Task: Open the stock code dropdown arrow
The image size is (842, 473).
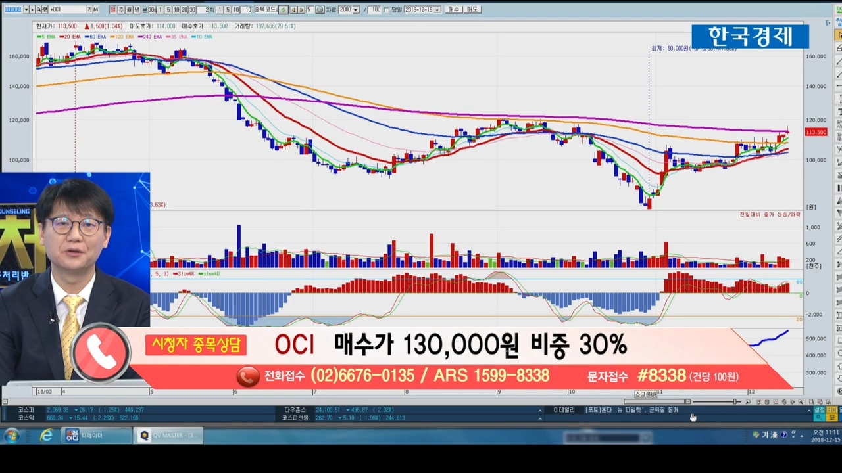Action: pyautogui.click(x=26, y=10)
